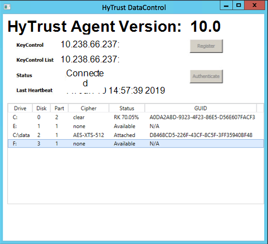Click the HyTrust Agent Version heading
Viewport: 268px width, 244px height.
(x=114, y=27)
